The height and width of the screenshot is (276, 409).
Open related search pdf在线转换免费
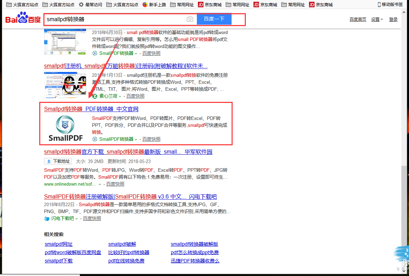pos(126,261)
